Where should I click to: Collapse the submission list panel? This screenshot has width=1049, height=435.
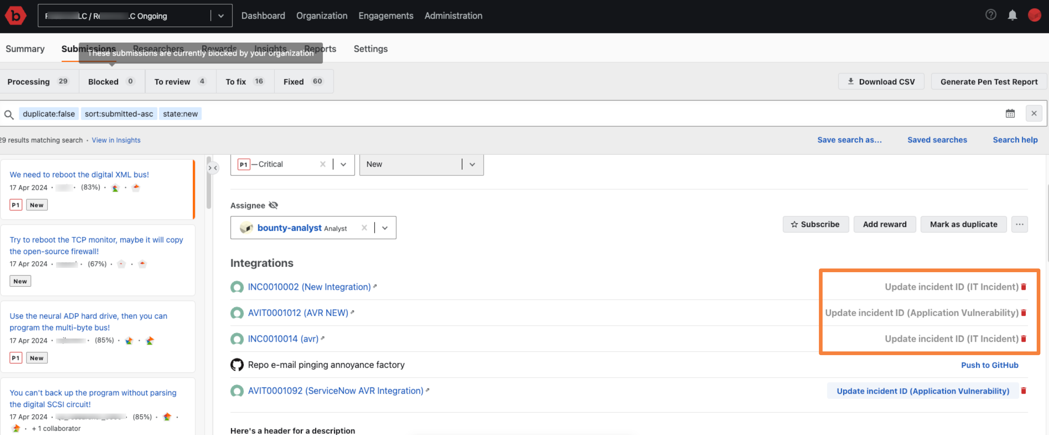[x=213, y=168]
